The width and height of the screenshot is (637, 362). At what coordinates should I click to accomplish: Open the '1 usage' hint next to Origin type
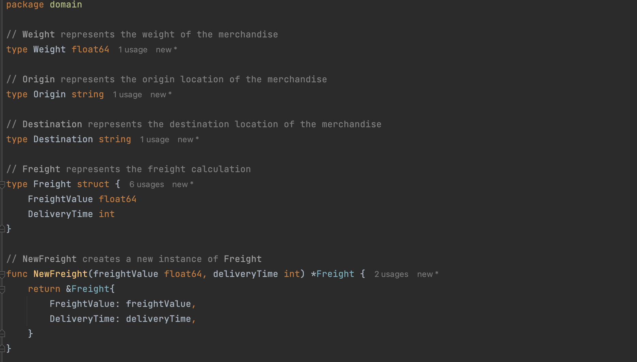tap(127, 95)
